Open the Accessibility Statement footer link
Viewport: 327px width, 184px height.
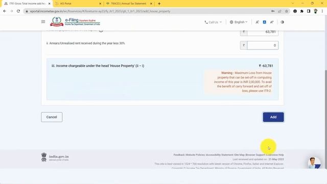(220, 155)
